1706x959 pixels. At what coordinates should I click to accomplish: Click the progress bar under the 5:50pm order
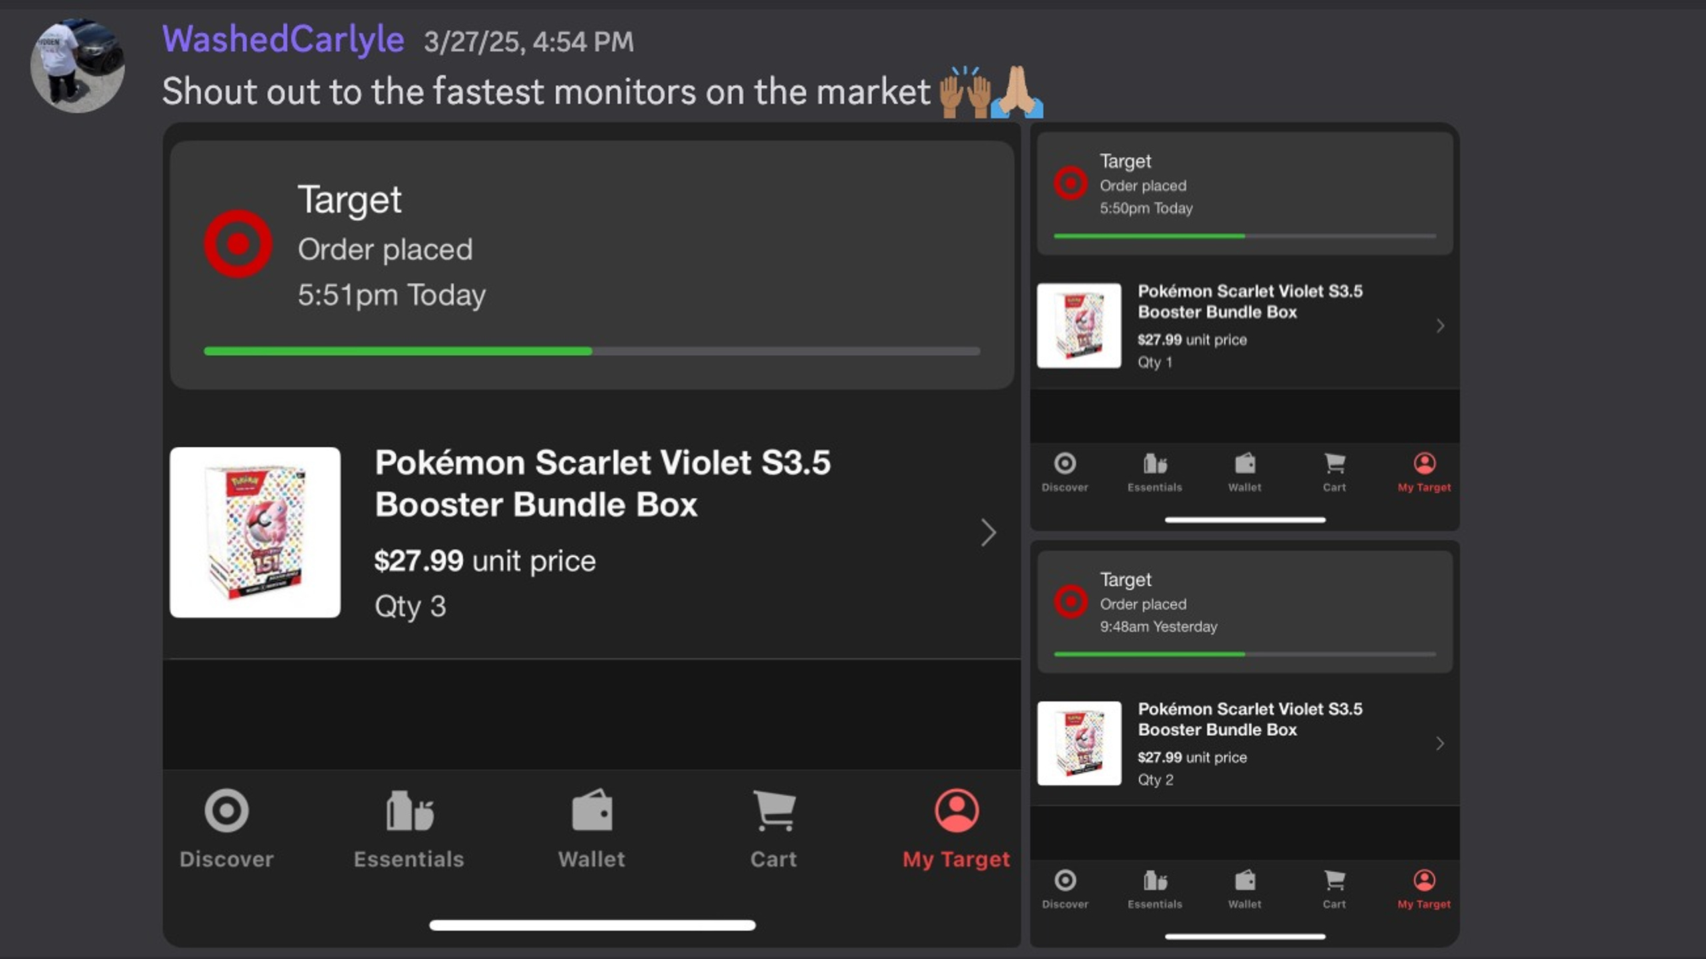1245,236
